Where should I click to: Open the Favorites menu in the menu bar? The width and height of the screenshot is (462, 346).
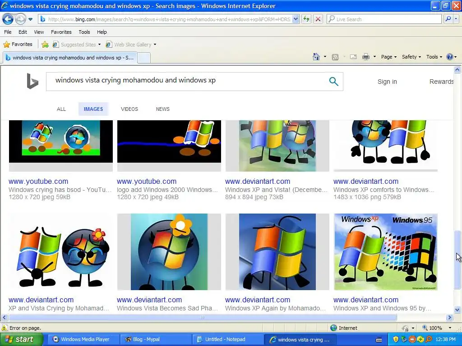click(61, 32)
